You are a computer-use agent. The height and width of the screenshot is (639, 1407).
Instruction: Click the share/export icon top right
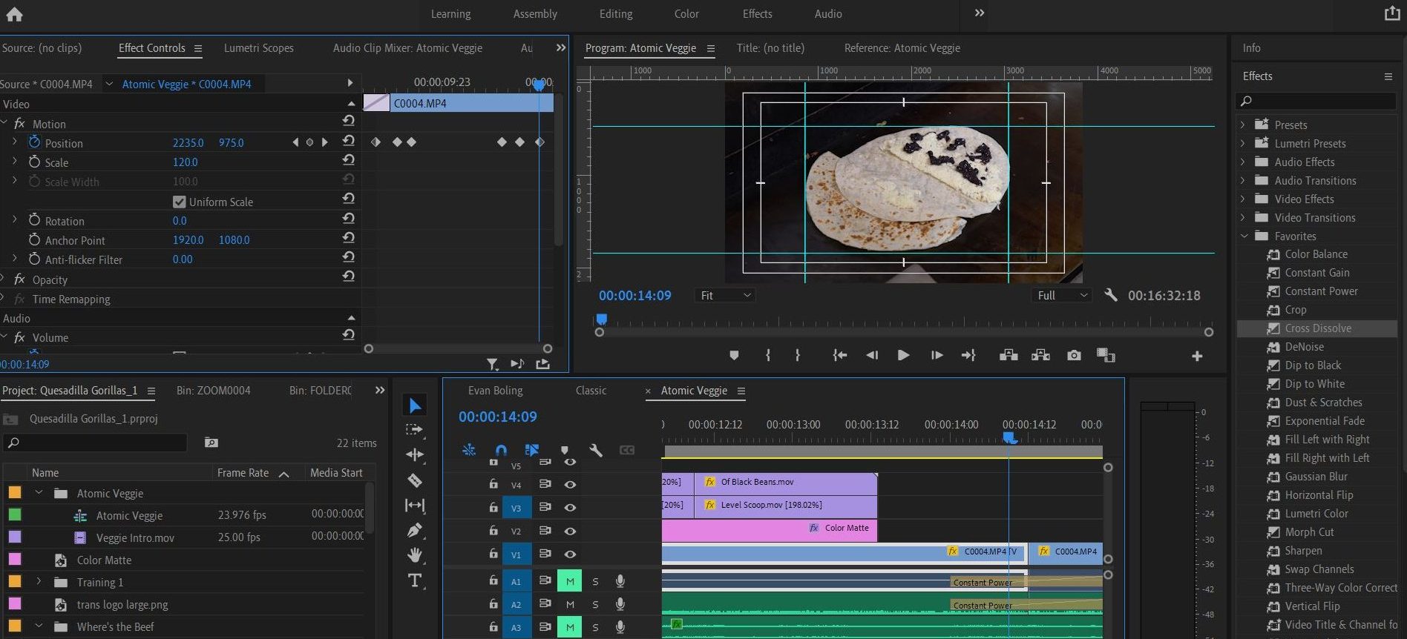coord(1392,13)
